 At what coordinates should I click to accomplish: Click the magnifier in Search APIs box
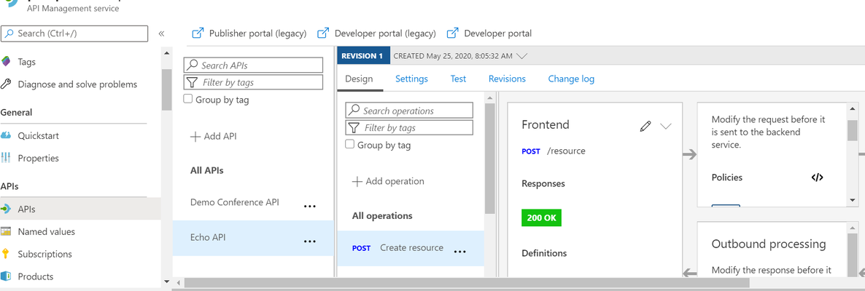coord(191,65)
